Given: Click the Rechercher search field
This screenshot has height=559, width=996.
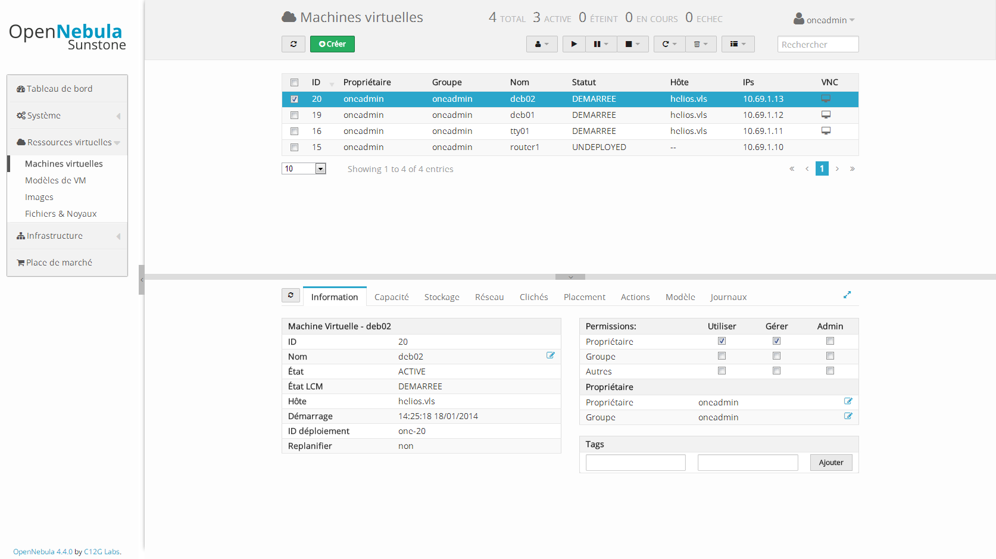Looking at the screenshot, I should 818,44.
